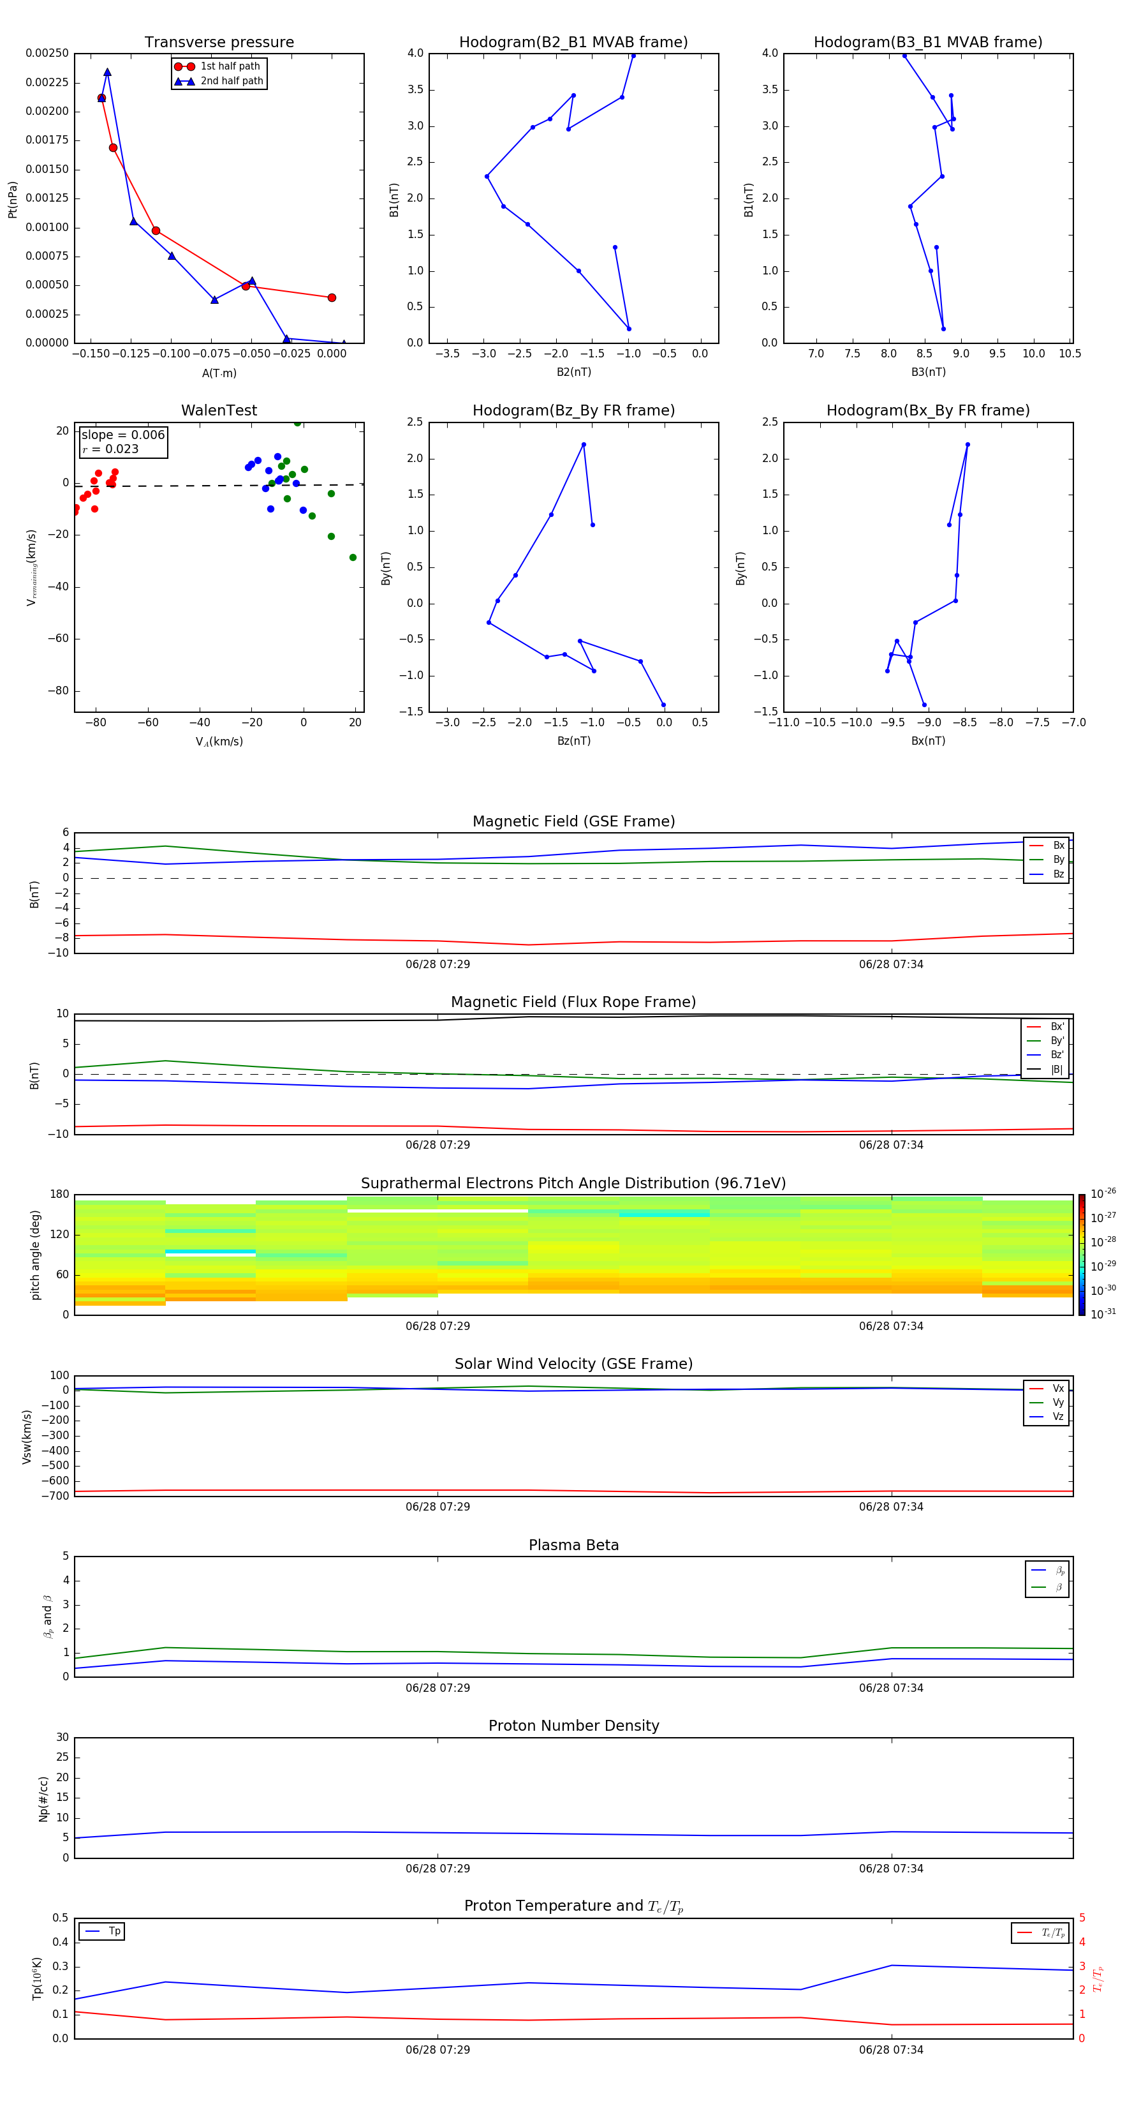Click the red 'Te/Tp' right axis label

point(1098,1979)
